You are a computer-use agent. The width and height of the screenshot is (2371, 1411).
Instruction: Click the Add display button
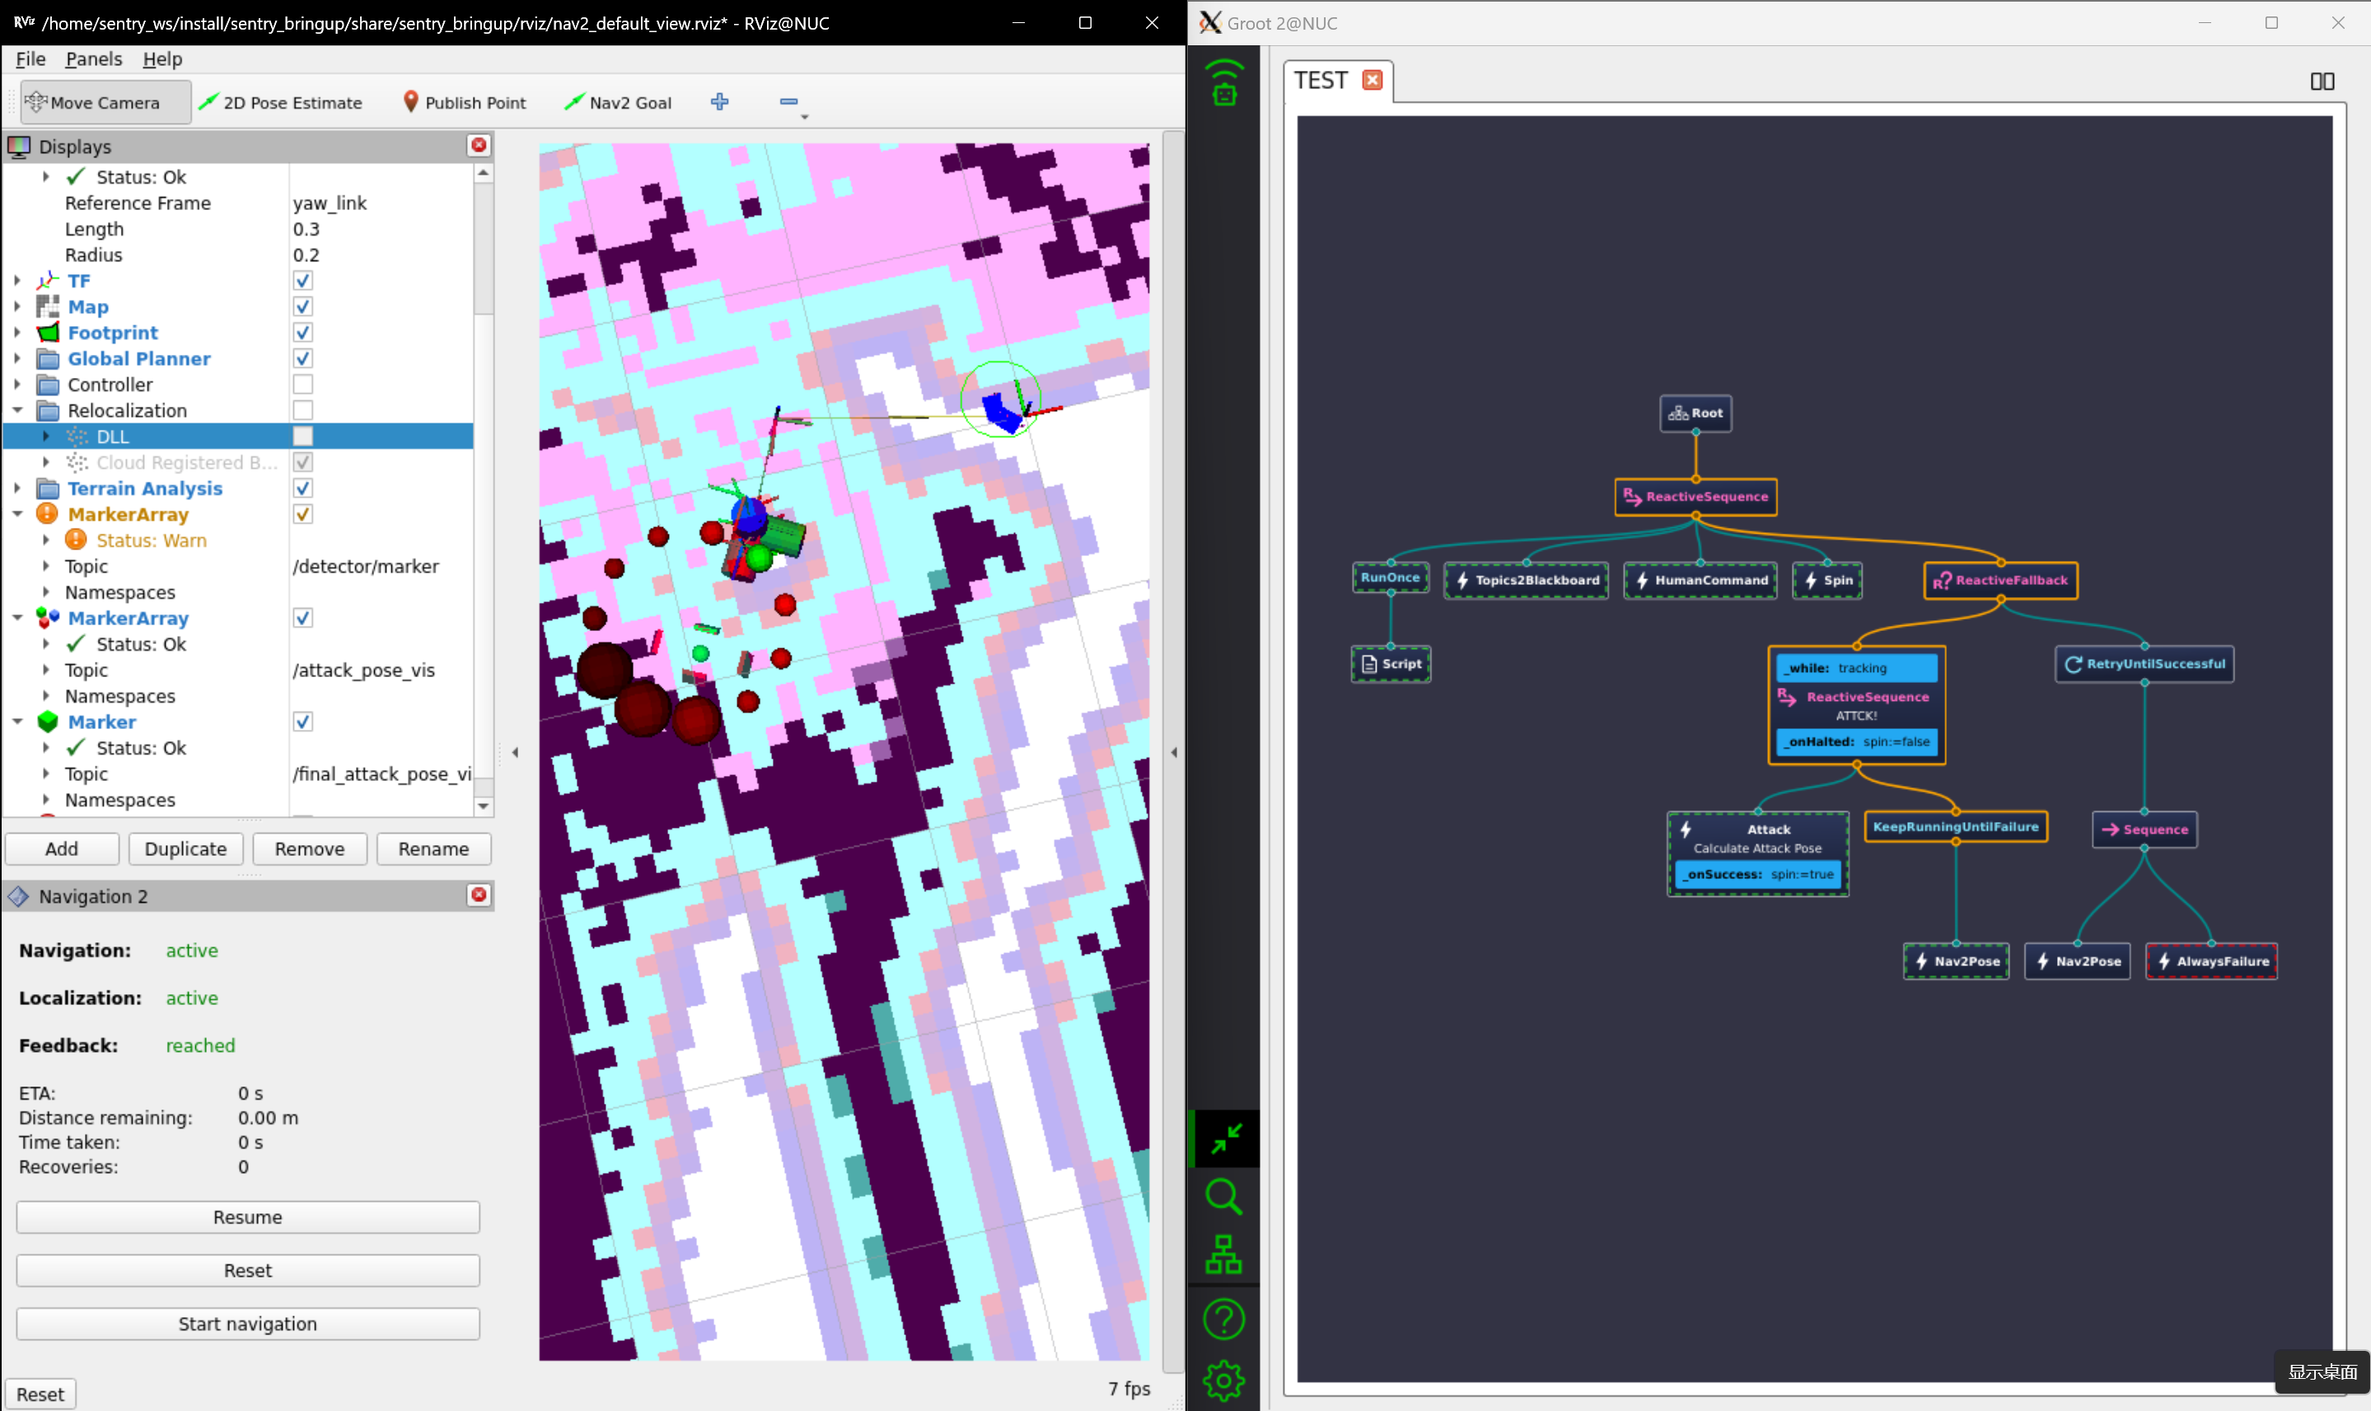[62, 849]
